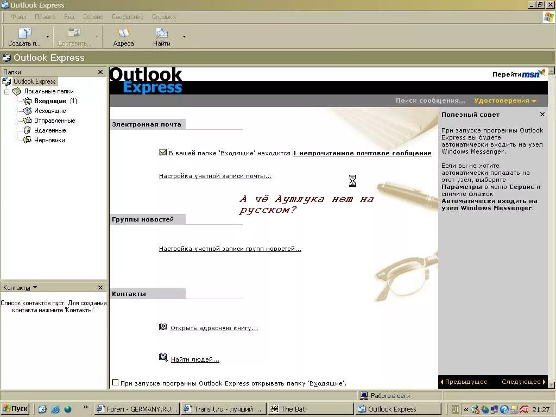Click the Windows flag logo in menu bar
This screenshot has width=556, height=417.
point(548,17)
